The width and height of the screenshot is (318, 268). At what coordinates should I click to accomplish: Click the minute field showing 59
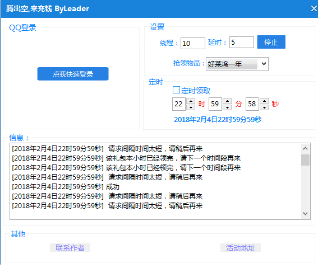click(x=215, y=104)
